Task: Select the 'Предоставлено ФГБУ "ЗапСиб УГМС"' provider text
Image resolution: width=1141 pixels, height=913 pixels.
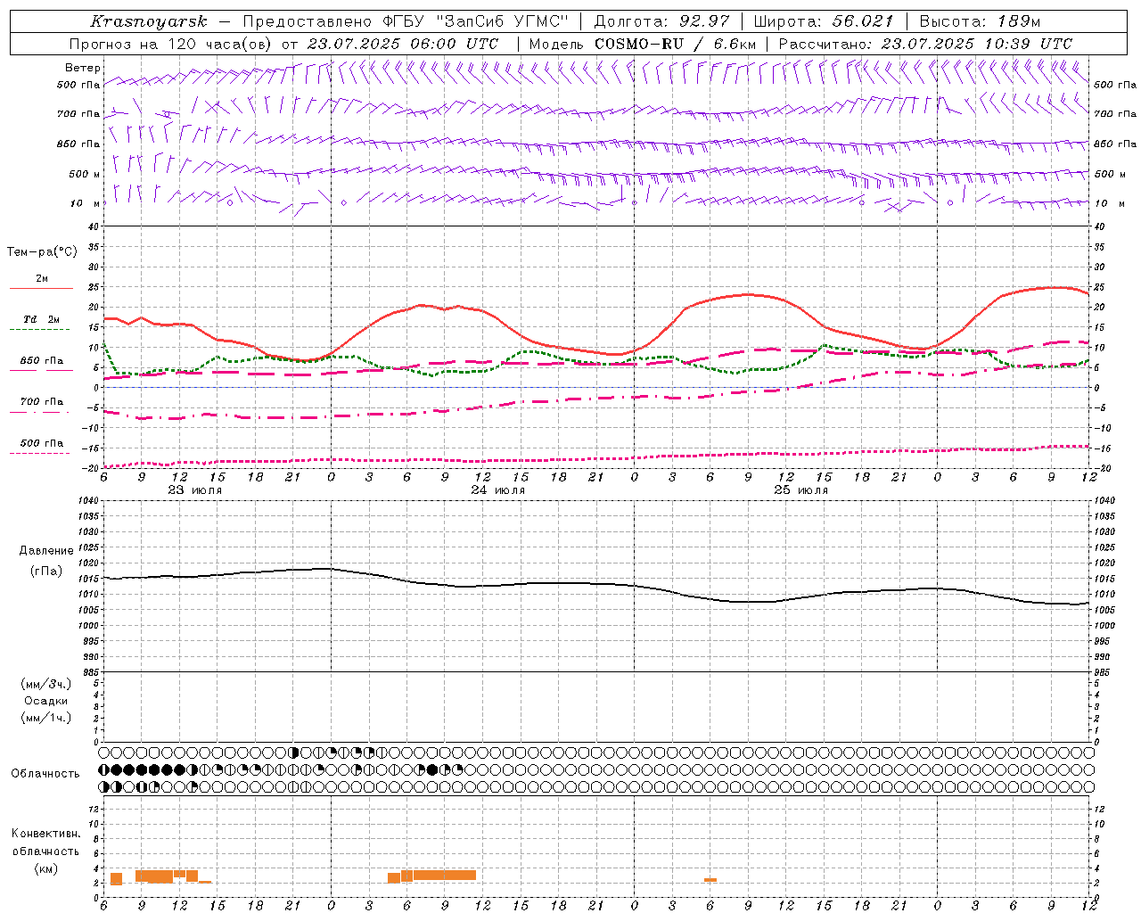Action: (x=405, y=21)
